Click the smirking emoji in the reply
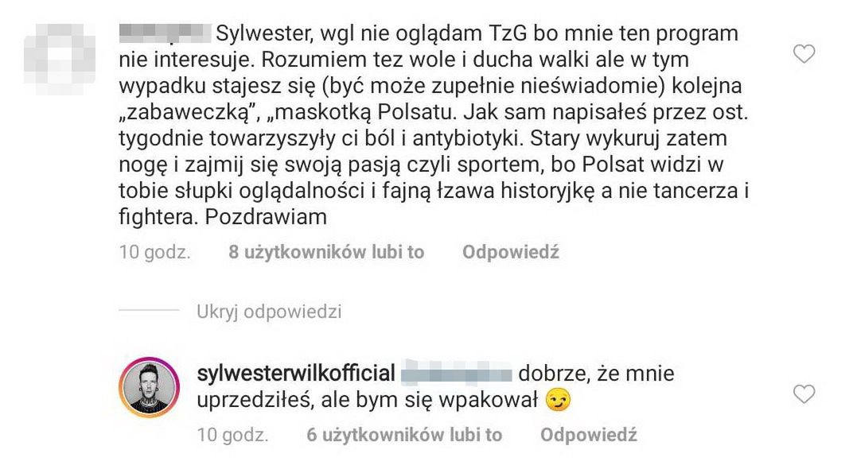The image size is (857, 473). coord(558,400)
